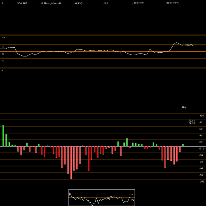Click the longest red bar reaching -100
Image resolution: width=206 pixels, height=206 pixels.
click(x=71, y=163)
